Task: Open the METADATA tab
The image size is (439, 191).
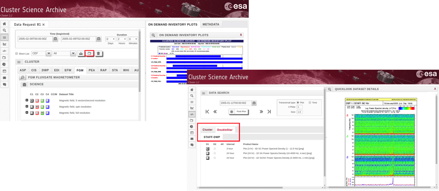Action: [x=211, y=24]
